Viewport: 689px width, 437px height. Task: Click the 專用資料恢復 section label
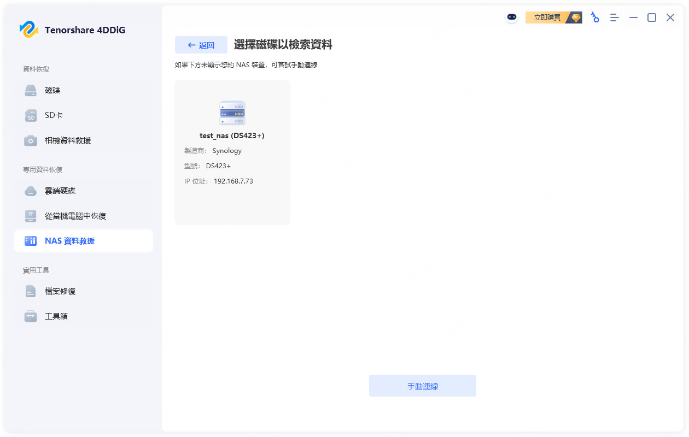[43, 170]
